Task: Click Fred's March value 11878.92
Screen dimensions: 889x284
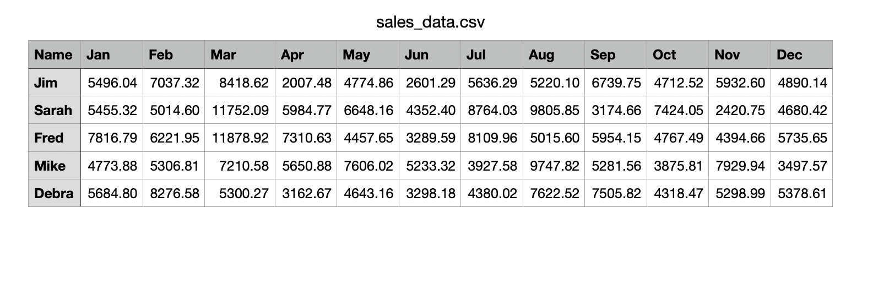Action: click(x=240, y=138)
